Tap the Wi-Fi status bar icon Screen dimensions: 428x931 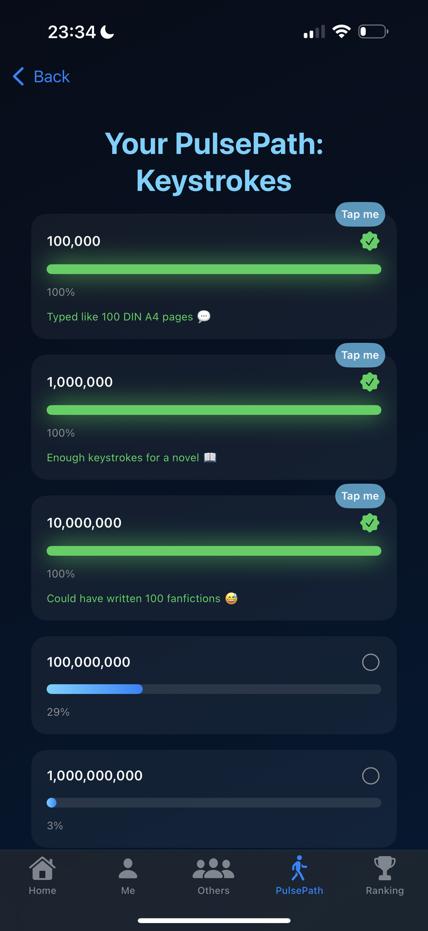341,31
